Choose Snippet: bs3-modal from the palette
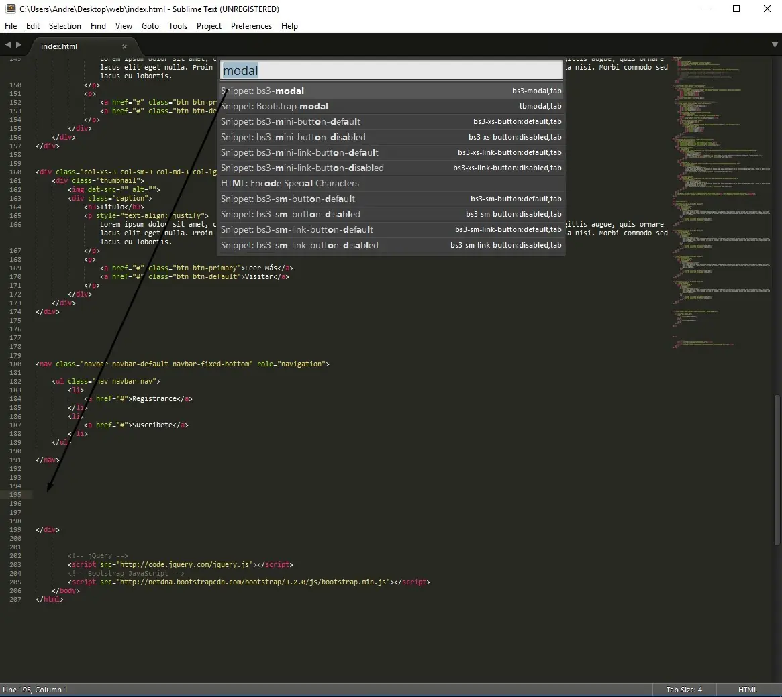The width and height of the screenshot is (782, 697). click(391, 91)
